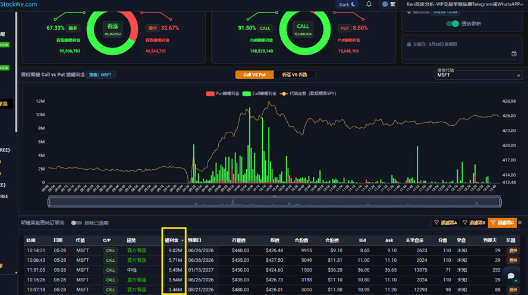The width and height of the screenshot is (528, 295).
Task: Click the CALL tag in the 11:51:05 row
Action: [x=111, y=270]
